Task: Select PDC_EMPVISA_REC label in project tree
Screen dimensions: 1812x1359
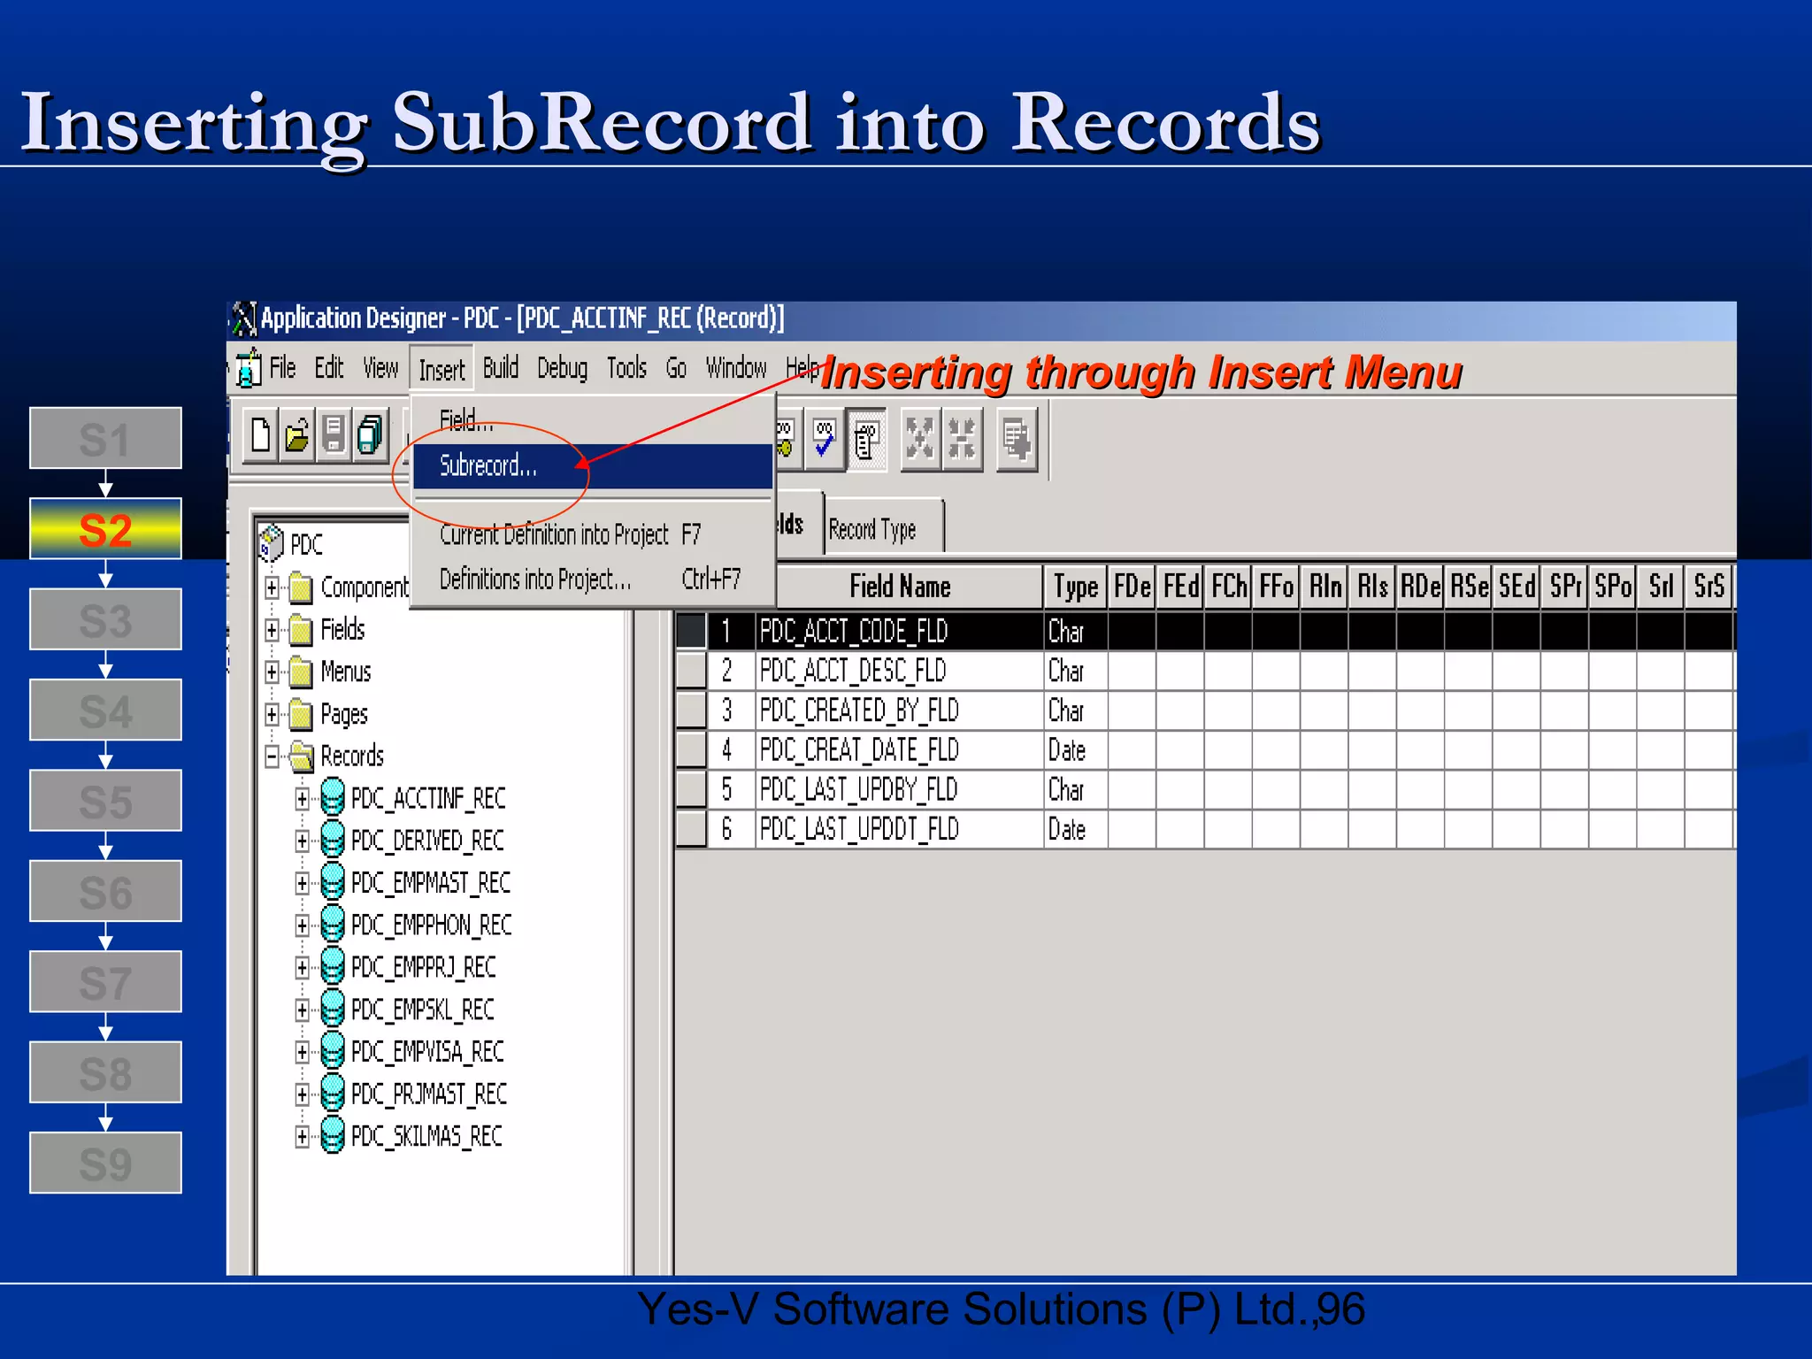Action: point(427,1052)
